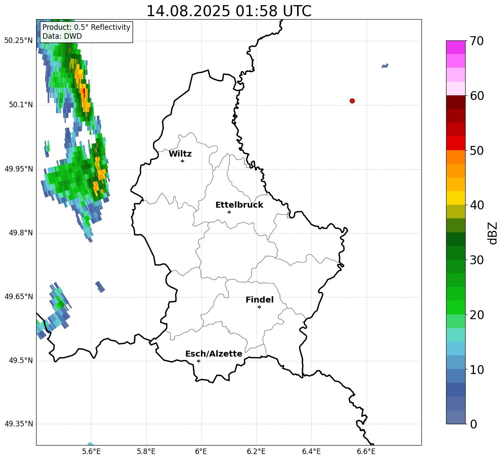Click the 30 dBZ colorbar label
Image resolution: width=503 pixels, height=460 pixels.
click(x=477, y=260)
